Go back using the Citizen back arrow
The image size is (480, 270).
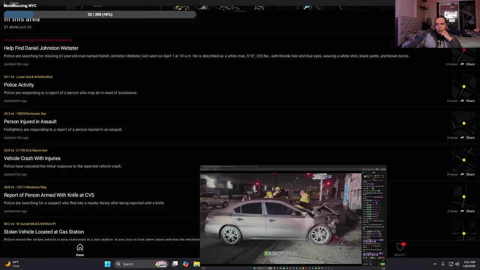coord(5,3)
